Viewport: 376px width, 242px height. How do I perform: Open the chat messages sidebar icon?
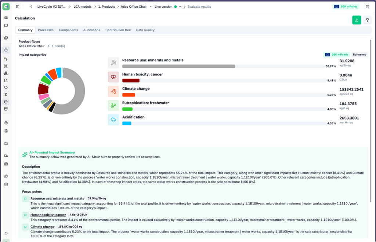[x=6, y=25]
